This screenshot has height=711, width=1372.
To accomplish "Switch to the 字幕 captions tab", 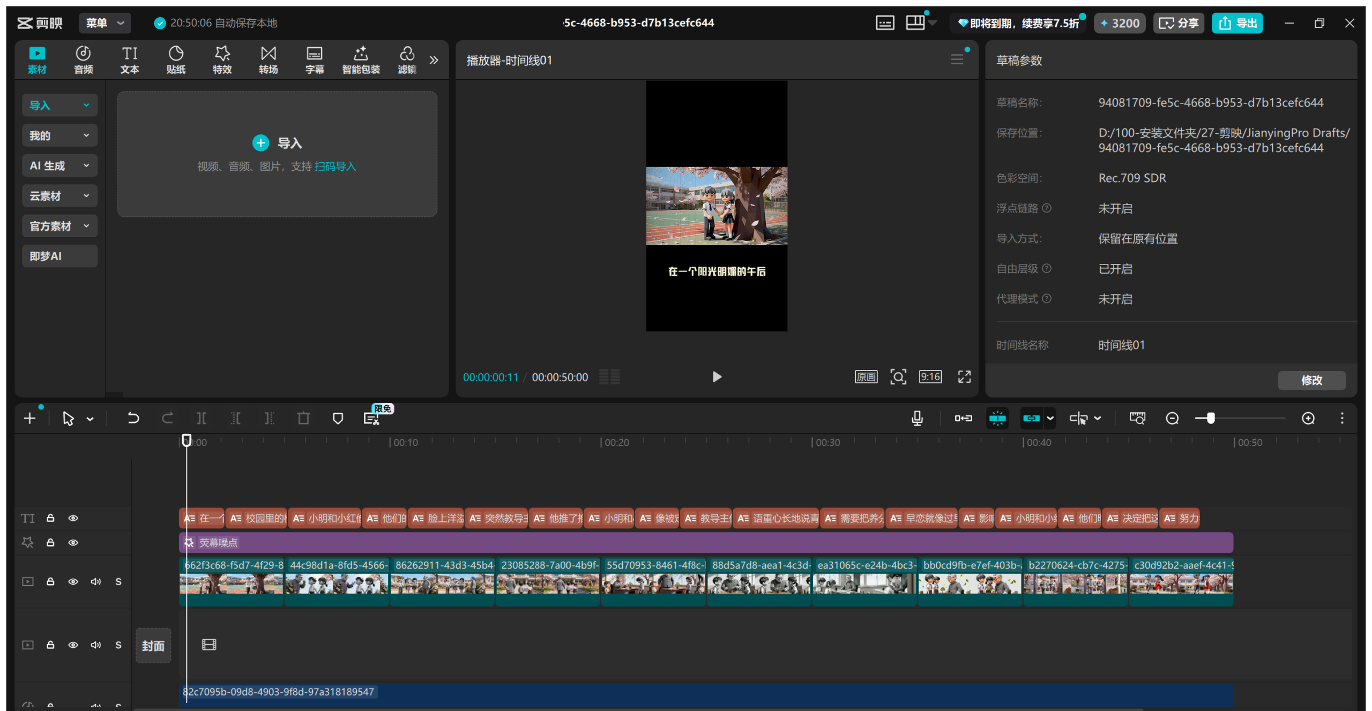I will tap(314, 59).
